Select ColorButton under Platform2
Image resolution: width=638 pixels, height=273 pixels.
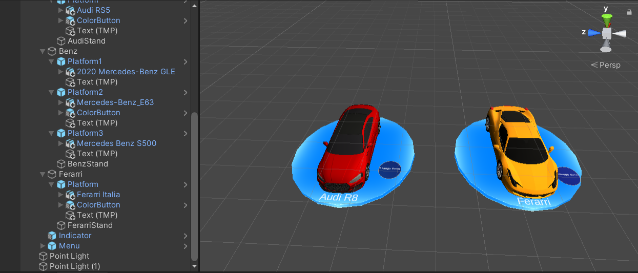pos(98,113)
